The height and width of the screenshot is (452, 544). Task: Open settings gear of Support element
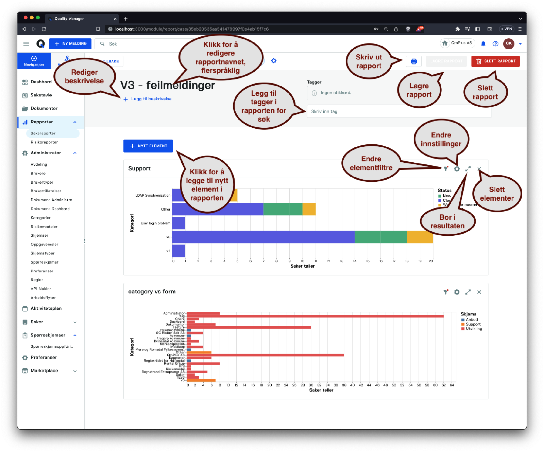click(x=457, y=169)
